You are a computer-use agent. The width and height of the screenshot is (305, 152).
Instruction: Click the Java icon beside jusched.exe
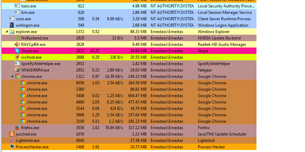pos(12,134)
